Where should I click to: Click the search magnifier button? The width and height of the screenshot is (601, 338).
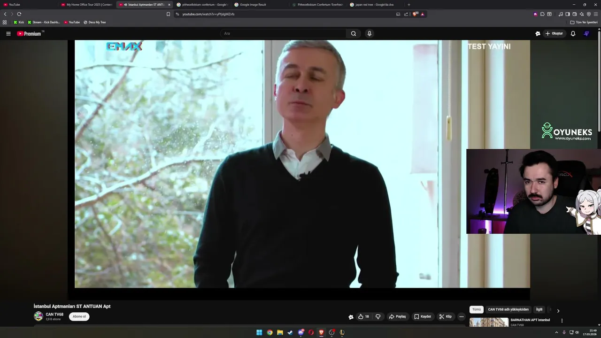click(354, 33)
